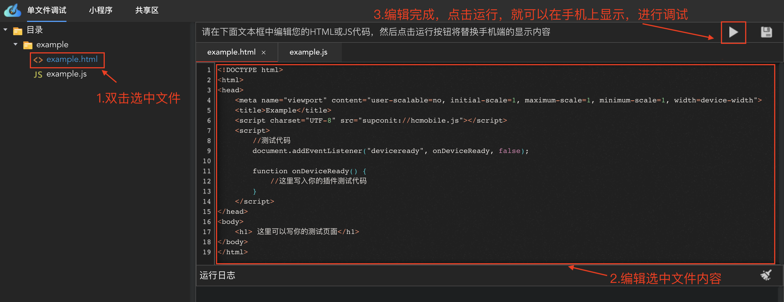This screenshot has width=784, height=302.
Task: Click the 目录 root folder icon
Action: click(x=18, y=31)
